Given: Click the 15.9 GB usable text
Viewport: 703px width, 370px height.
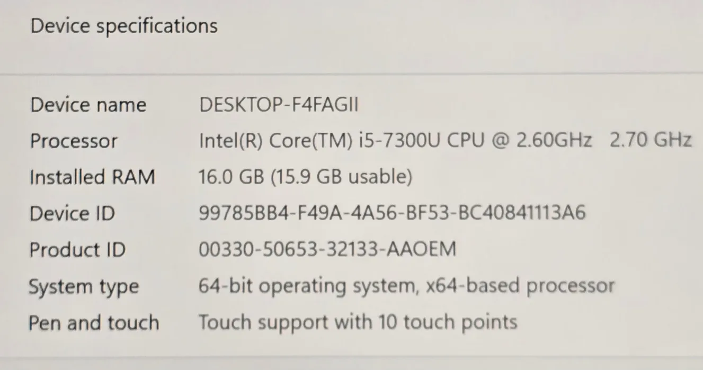Looking at the screenshot, I should [342, 177].
